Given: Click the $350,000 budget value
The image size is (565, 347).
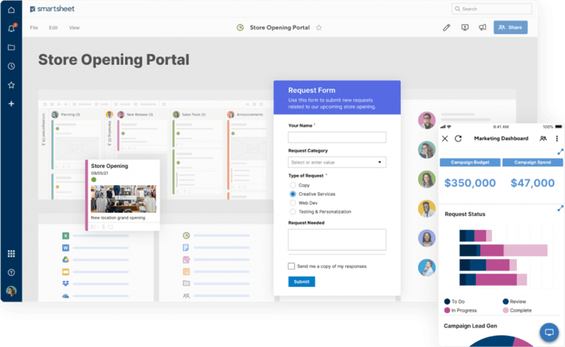Looking at the screenshot, I should tap(470, 183).
